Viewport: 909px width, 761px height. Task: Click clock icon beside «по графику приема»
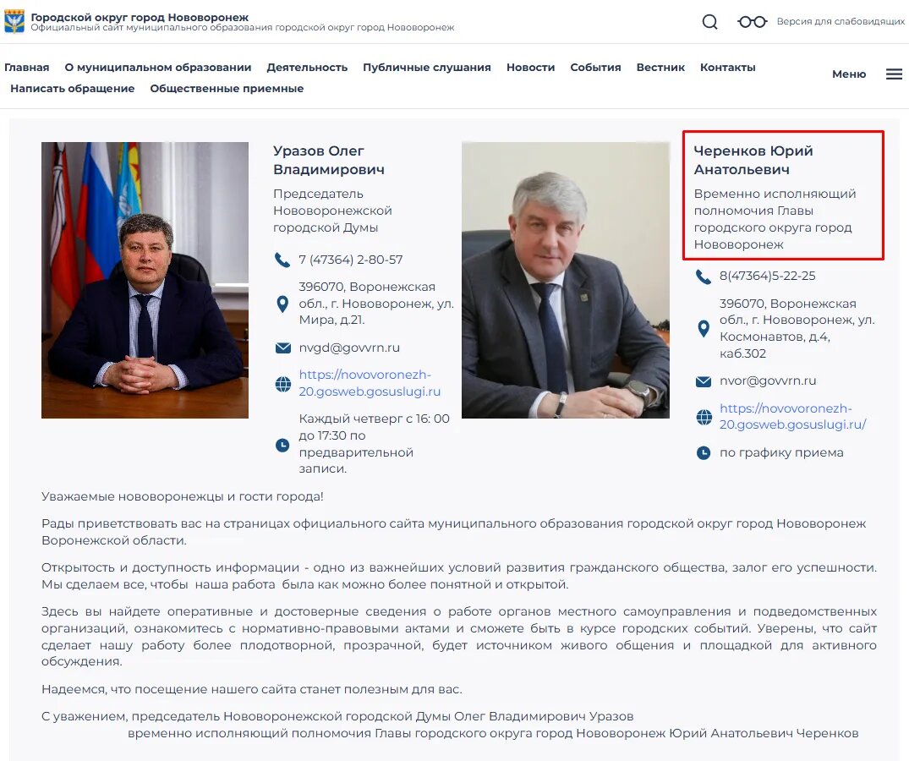pyautogui.click(x=704, y=452)
